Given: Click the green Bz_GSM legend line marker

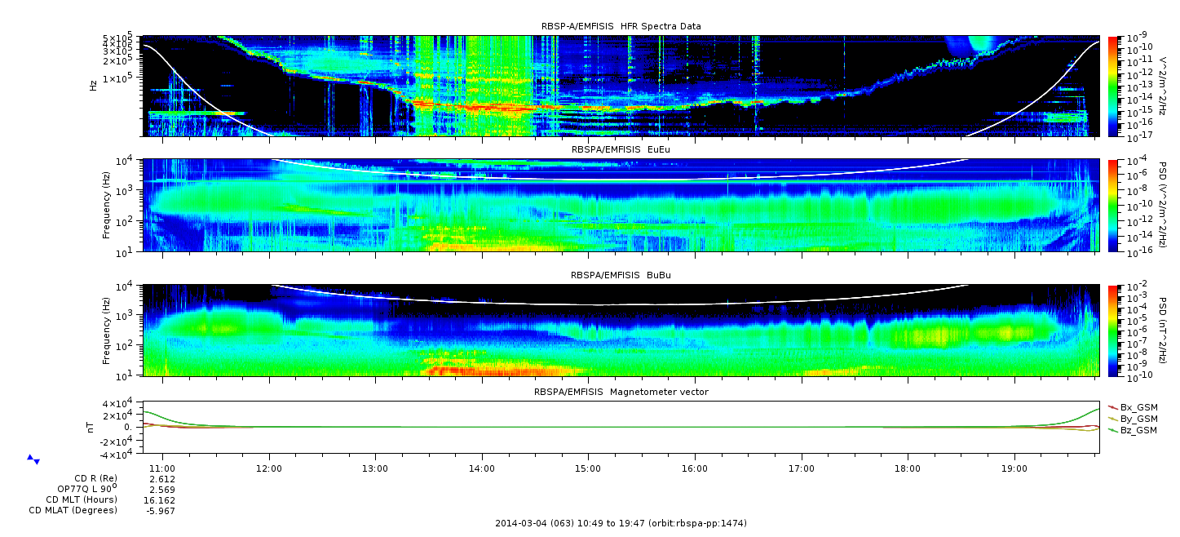Looking at the screenshot, I should [1112, 430].
